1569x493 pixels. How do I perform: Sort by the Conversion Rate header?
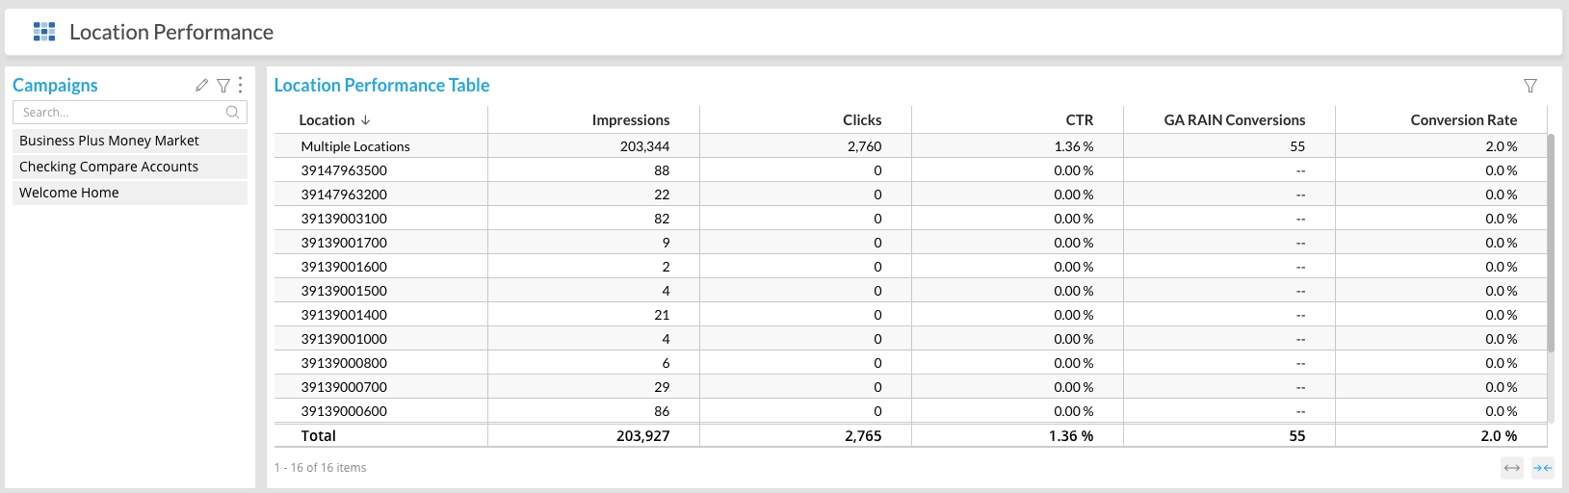[1463, 120]
